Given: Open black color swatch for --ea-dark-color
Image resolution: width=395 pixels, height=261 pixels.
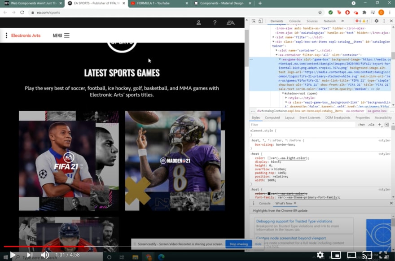Looking at the screenshot, I should (x=269, y=194).
